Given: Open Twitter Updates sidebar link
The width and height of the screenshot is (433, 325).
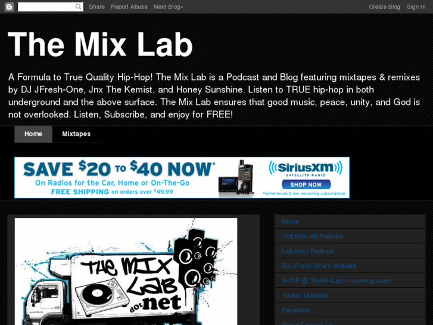Looking at the screenshot, I should 305,295.
